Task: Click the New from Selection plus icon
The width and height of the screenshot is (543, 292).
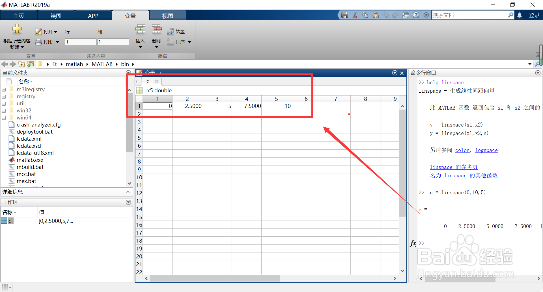Action: (17, 29)
